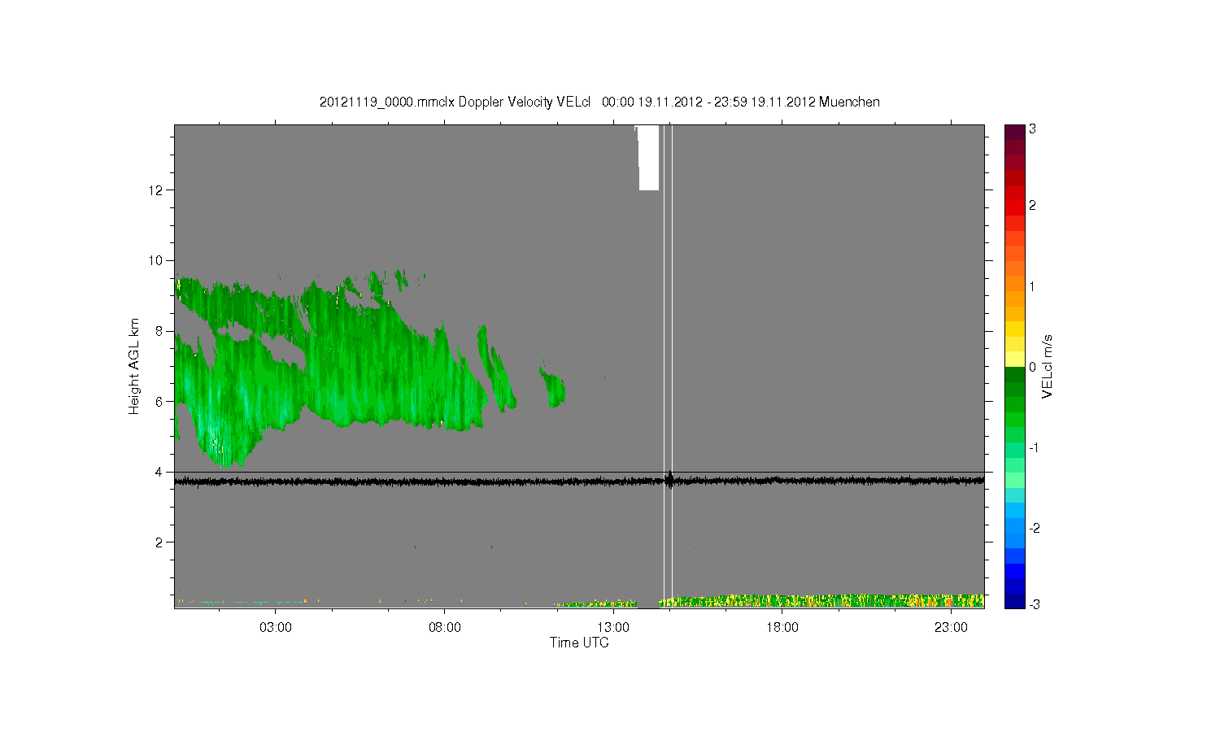Click the colorbar value -2 label
1220x732 pixels.
pyautogui.click(x=1034, y=528)
